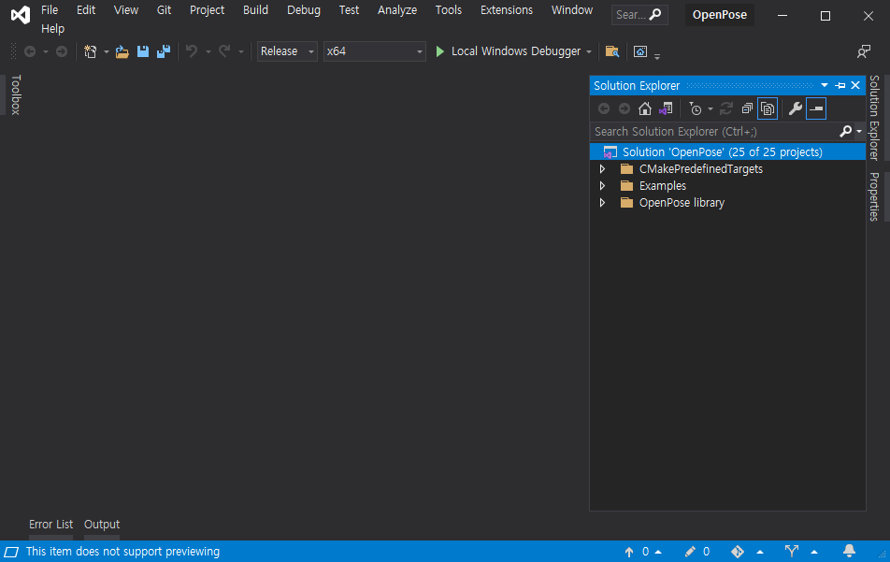This screenshot has width=890, height=562.
Task: Switch to the Output tab
Action: click(x=102, y=525)
